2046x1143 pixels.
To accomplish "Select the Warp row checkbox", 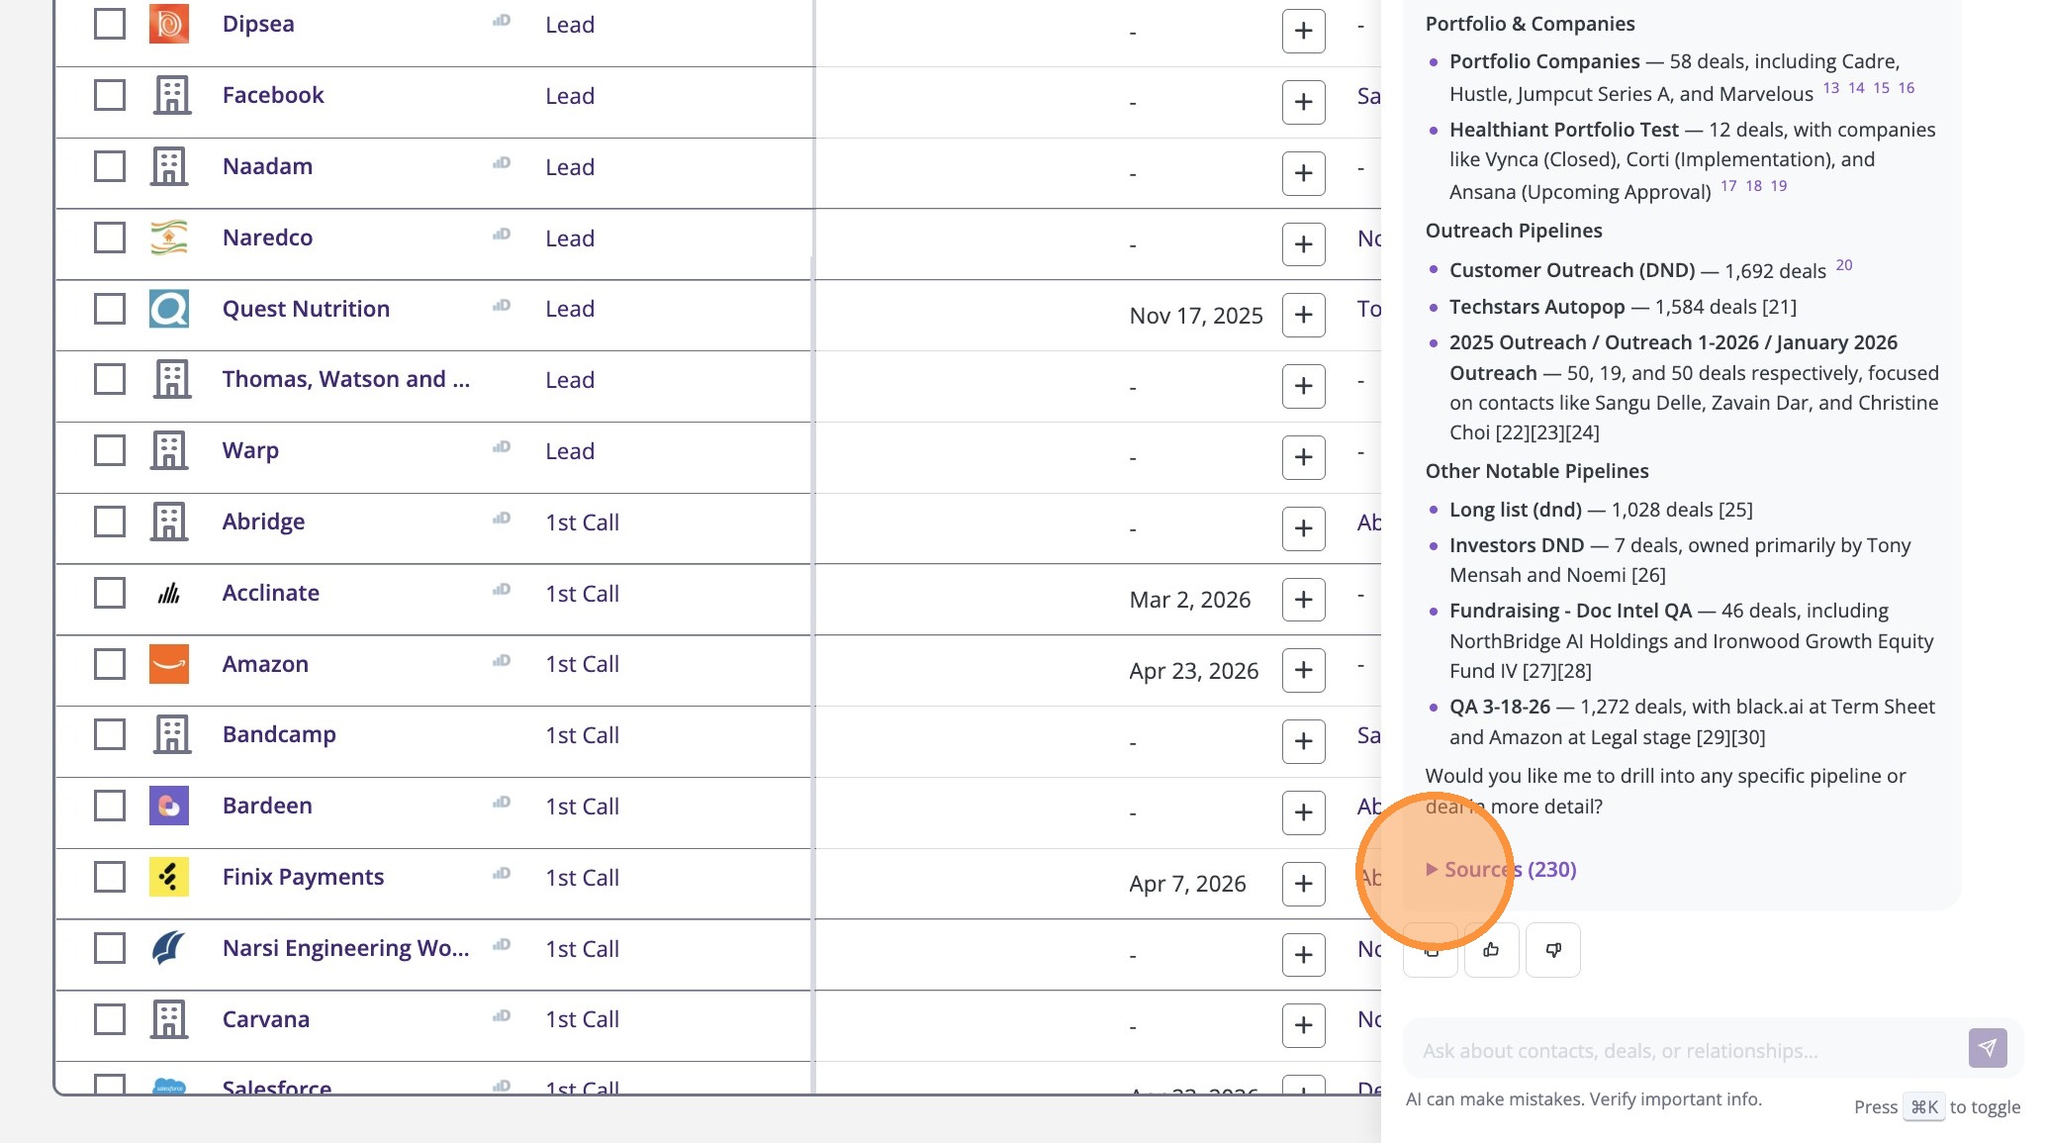I will (110, 451).
